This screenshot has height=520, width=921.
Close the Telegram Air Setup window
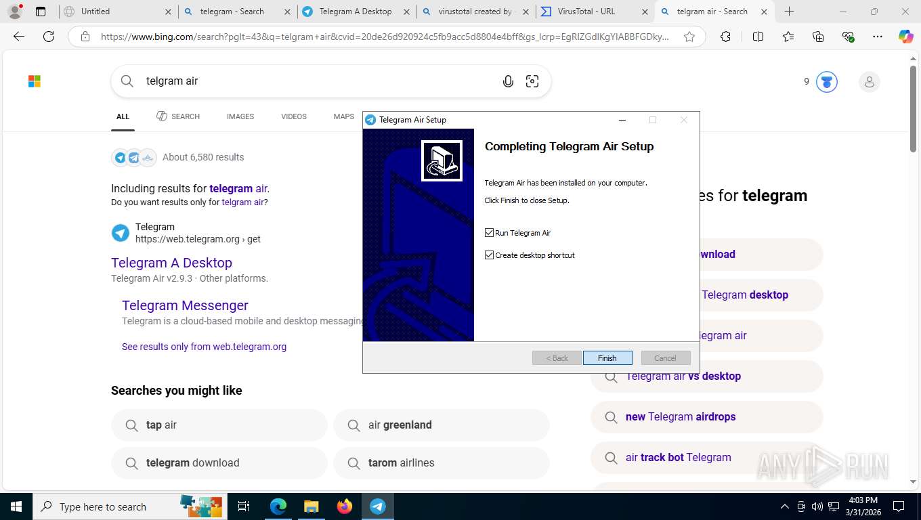click(x=684, y=120)
